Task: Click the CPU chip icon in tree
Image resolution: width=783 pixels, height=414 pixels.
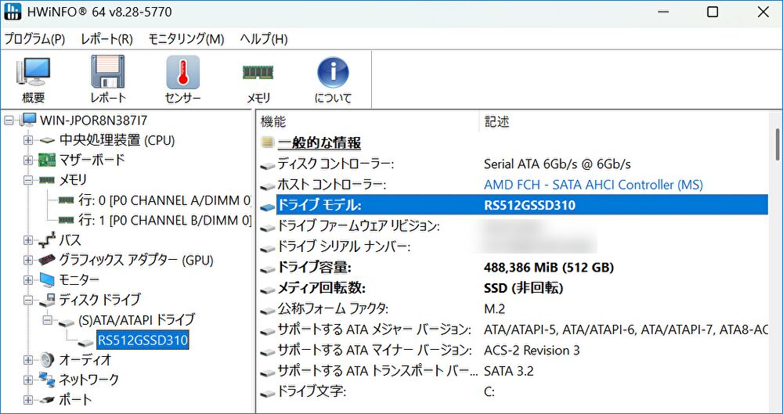Action: pyautogui.click(x=47, y=141)
